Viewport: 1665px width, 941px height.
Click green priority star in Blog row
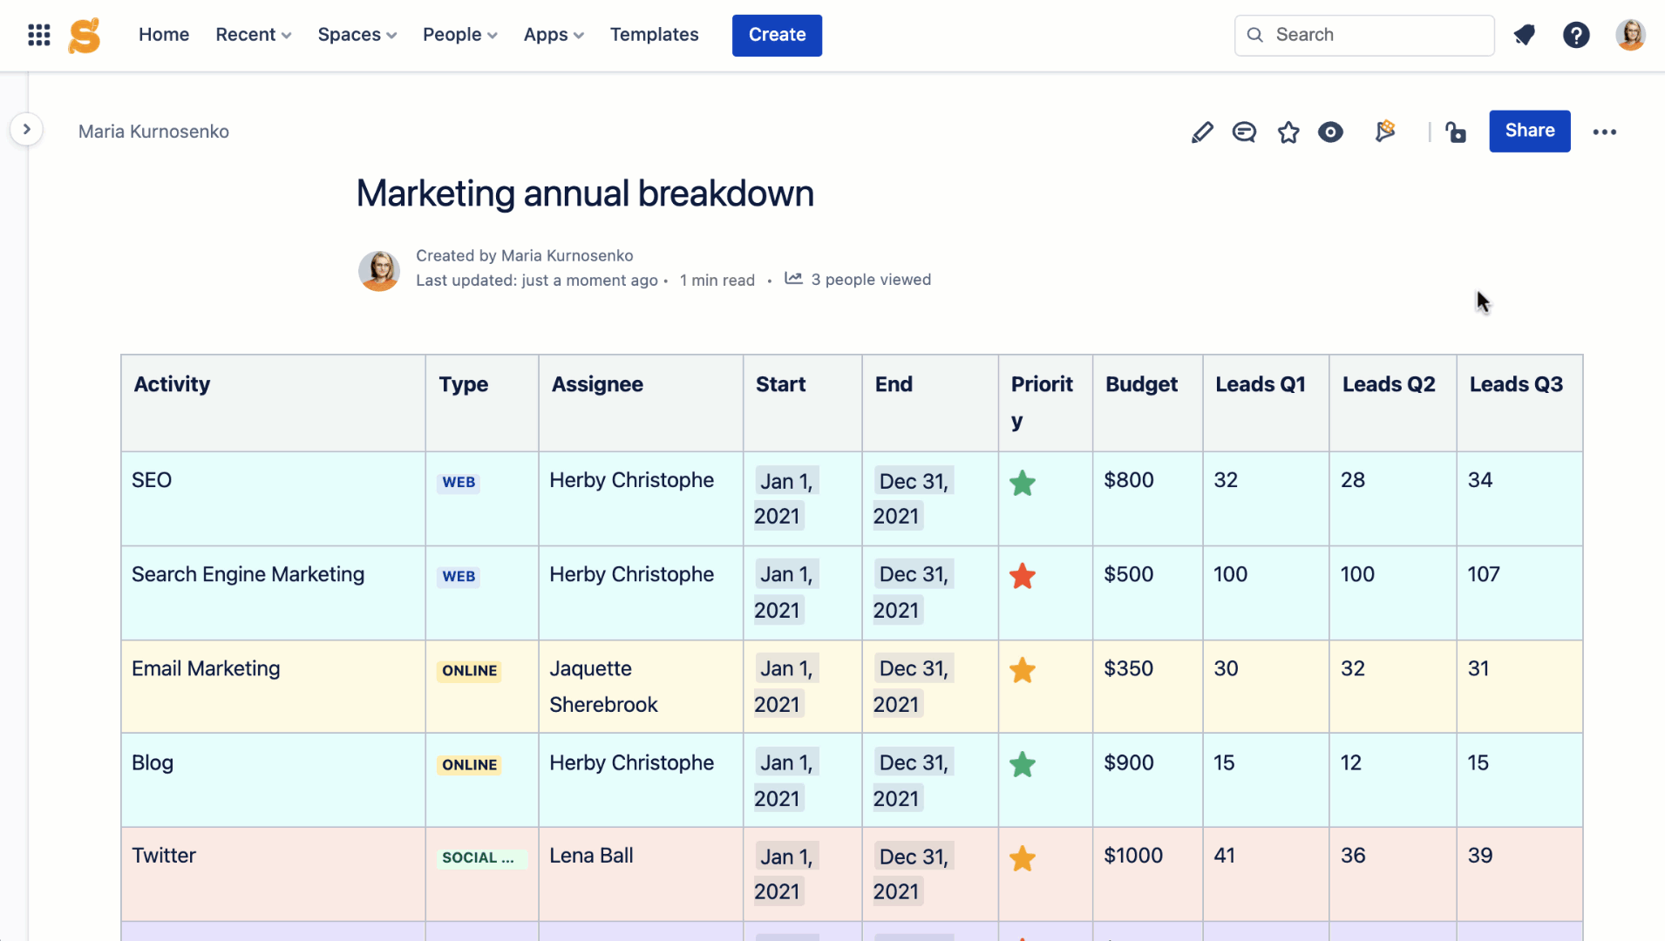pyautogui.click(x=1022, y=764)
